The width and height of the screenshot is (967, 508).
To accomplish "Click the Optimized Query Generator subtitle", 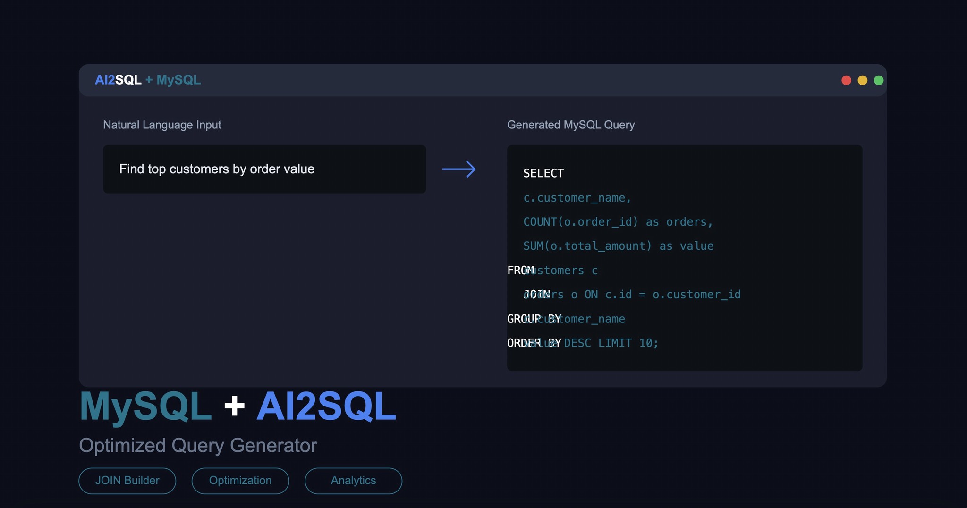I will click(198, 445).
